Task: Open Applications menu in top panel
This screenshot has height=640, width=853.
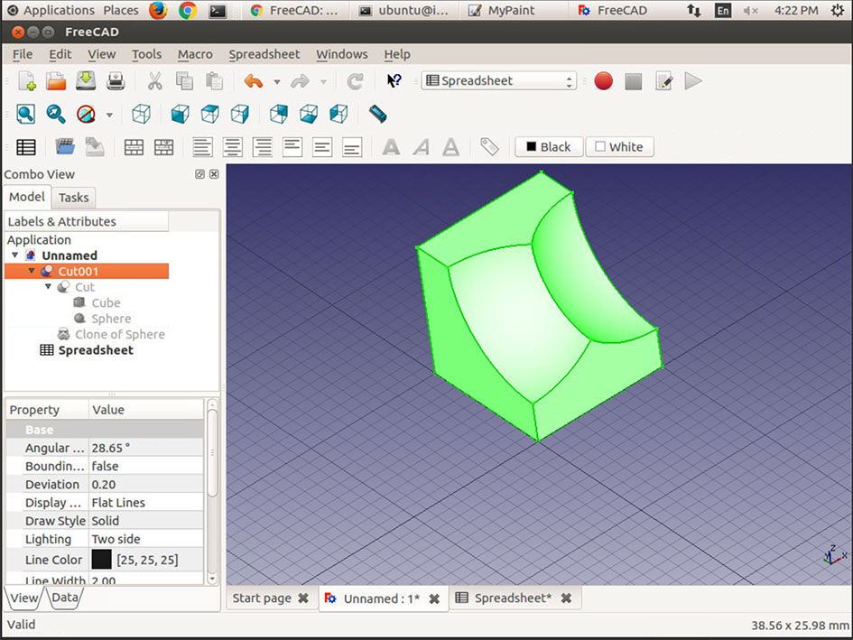Action: [x=59, y=10]
